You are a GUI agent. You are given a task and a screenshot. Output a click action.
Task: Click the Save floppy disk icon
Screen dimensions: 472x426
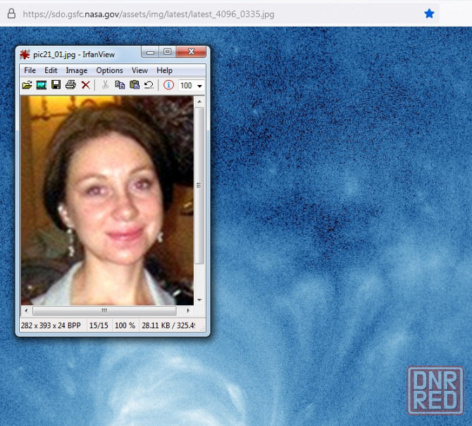click(x=56, y=85)
